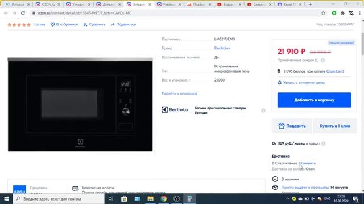This screenshot has width=364, height=204.
Task: Click info icon beside applied discounts
Action: tap(322, 60)
